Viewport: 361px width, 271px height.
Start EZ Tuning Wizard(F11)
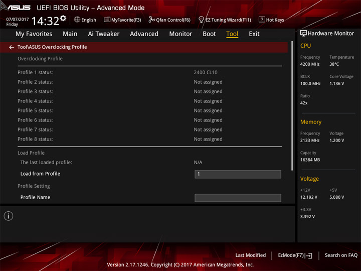(225, 20)
